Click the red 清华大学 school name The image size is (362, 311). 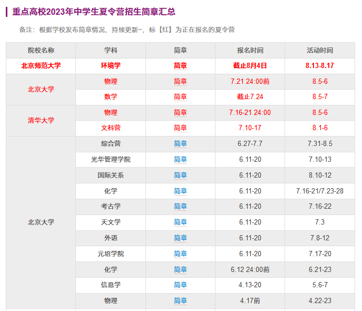pos(41,120)
